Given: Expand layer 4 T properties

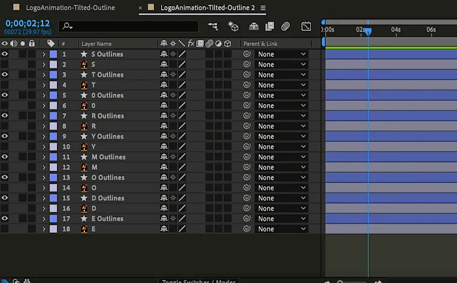Looking at the screenshot, I should (x=44, y=85).
